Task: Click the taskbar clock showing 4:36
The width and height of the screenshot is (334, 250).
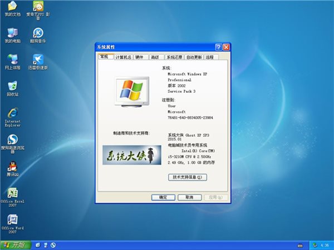Action: [x=325, y=246]
